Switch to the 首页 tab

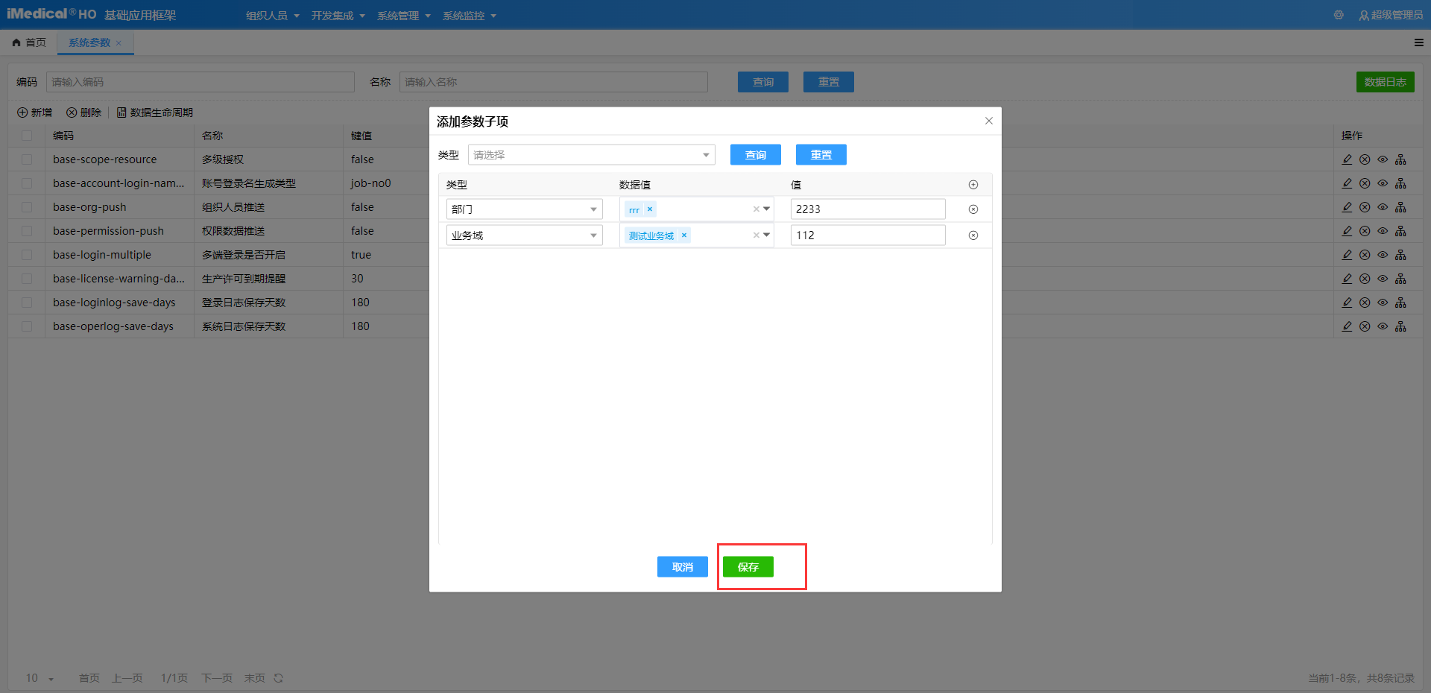[29, 42]
